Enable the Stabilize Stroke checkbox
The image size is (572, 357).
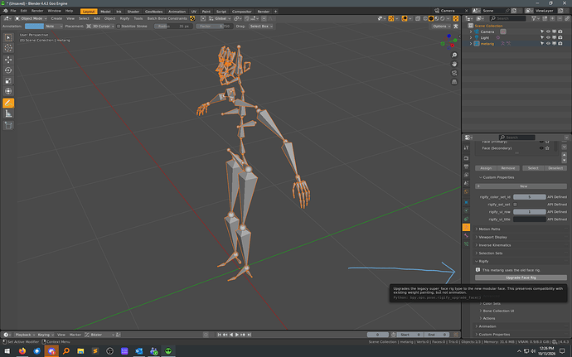point(119,27)
